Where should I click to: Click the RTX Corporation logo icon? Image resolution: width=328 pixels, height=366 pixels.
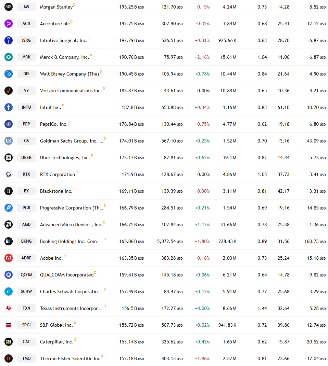point(9,174)
